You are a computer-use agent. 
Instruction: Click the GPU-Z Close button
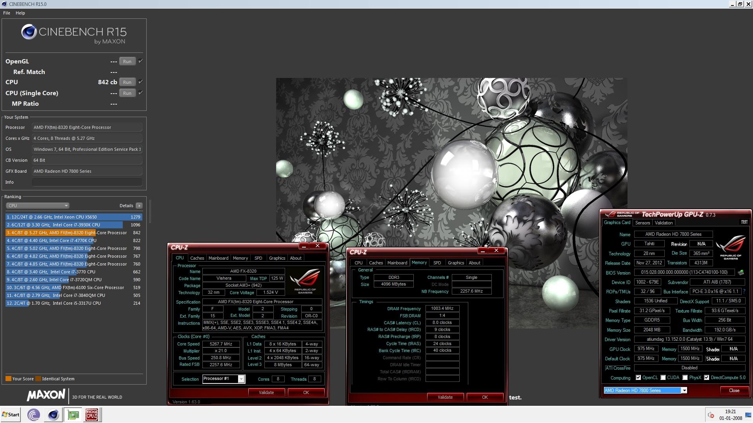[734, 390]
